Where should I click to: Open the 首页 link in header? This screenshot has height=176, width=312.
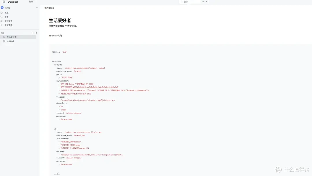(x=31, y=2)
